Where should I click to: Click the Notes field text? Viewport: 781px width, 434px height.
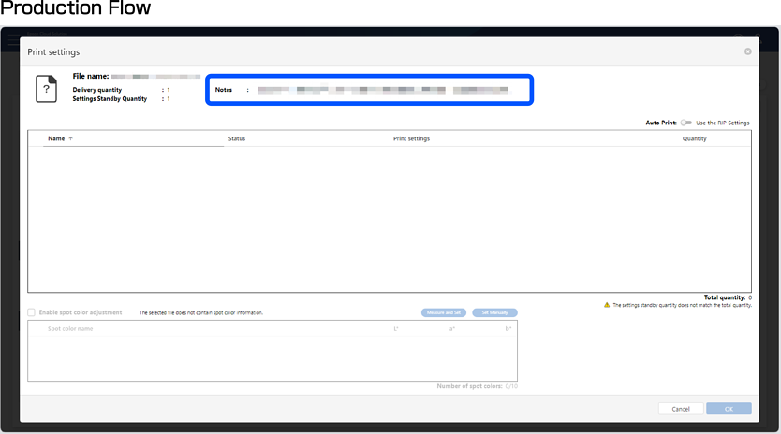pos(382,91)
